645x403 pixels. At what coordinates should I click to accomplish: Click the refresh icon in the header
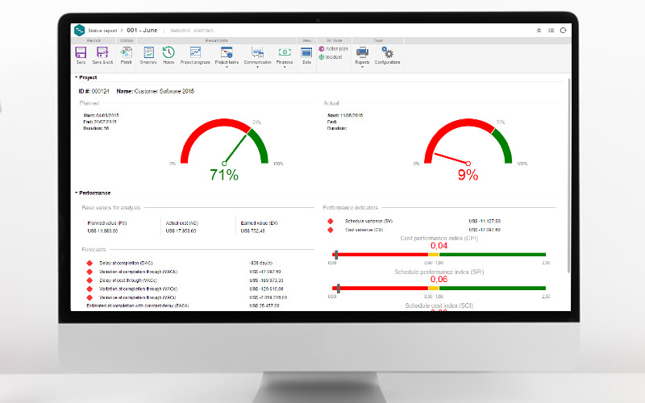[563, 30]
